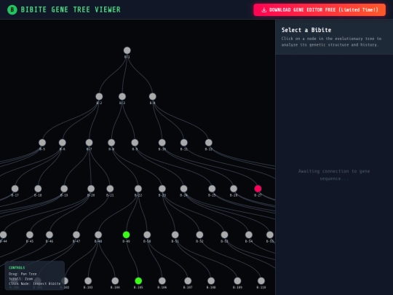Viewport: 393px width, 295px height.
Task: Click 'Bibite Gene Tree Viewer' title text
Action: 71,9
